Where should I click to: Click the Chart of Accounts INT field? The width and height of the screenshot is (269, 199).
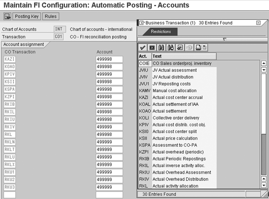click(x=60, y=29)
